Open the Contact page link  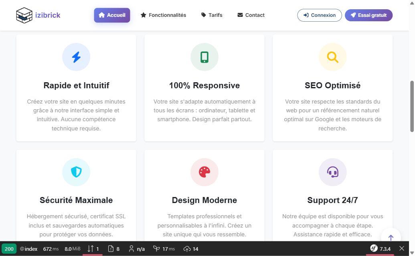pos(251,15)
